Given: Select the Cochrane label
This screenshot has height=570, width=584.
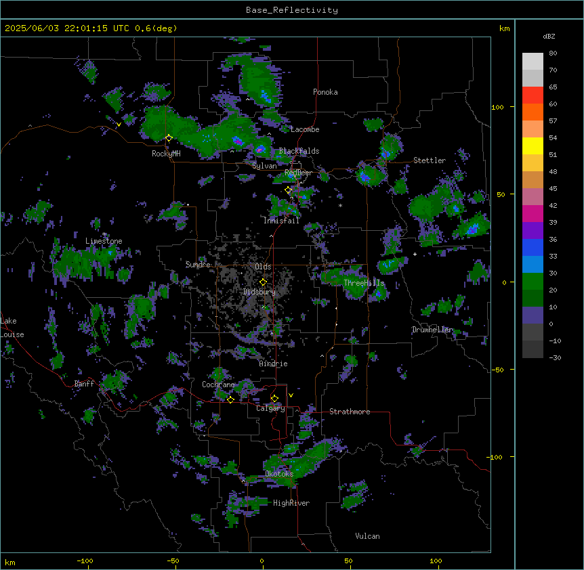Looking at the screenshot, I should [x=218, y=385].
